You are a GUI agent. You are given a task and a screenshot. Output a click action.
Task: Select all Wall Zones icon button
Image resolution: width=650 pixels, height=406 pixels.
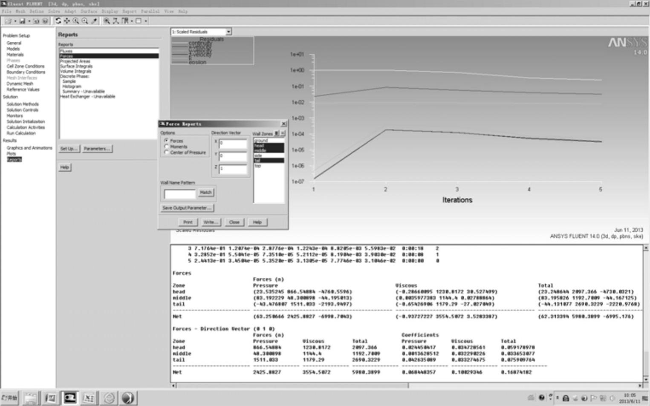[277, 133]
